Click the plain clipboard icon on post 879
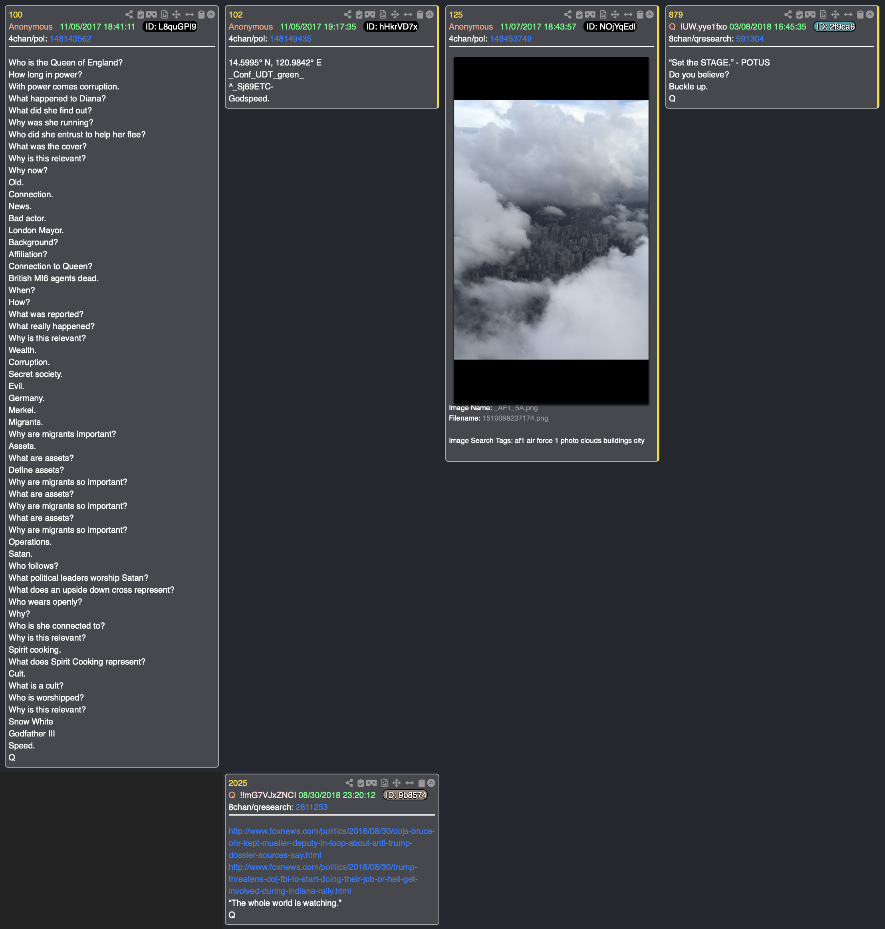This screenshot has height=929, width=885. coord(861,15)
